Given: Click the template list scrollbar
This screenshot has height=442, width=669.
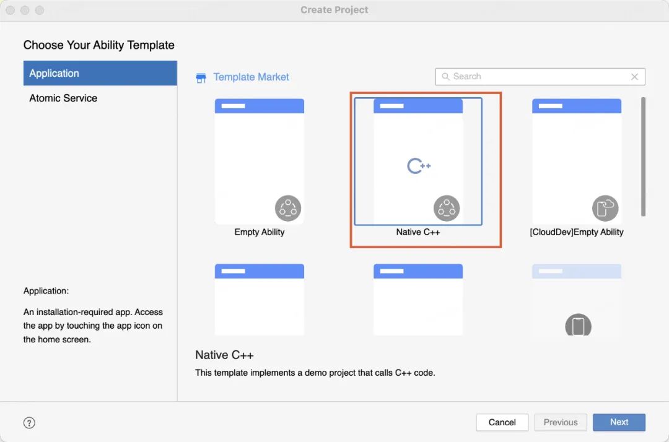Looking at the screenshot, I should [643, 157].
